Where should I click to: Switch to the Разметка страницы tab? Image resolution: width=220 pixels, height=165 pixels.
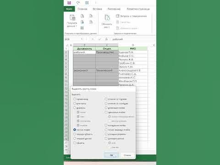(138, 9)
